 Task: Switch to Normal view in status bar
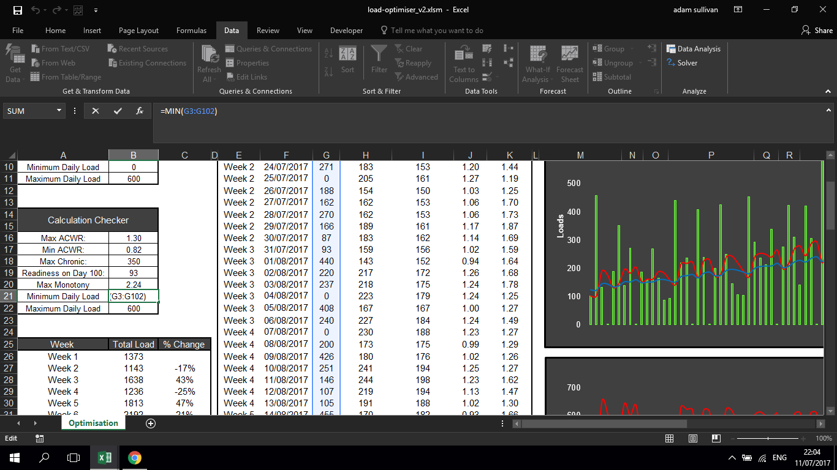pyautogui.click(x=670, y=439)
